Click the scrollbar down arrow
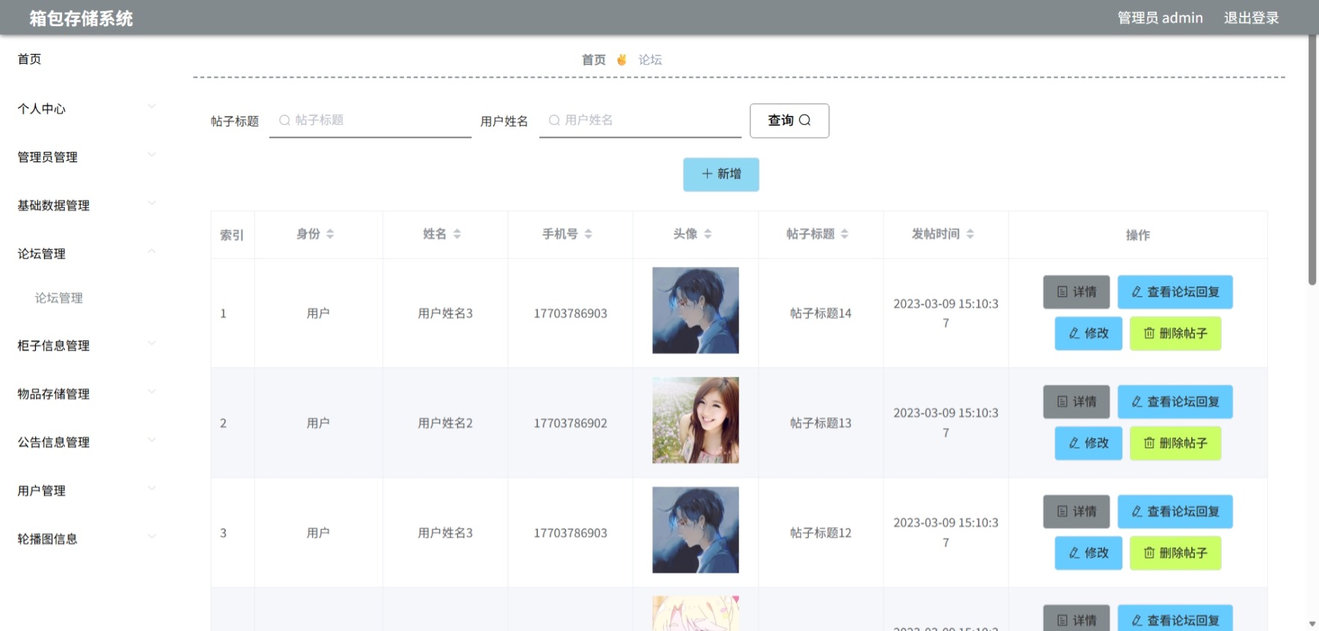The width and height of the screenshot is (1319, 631). point(1312,624)
